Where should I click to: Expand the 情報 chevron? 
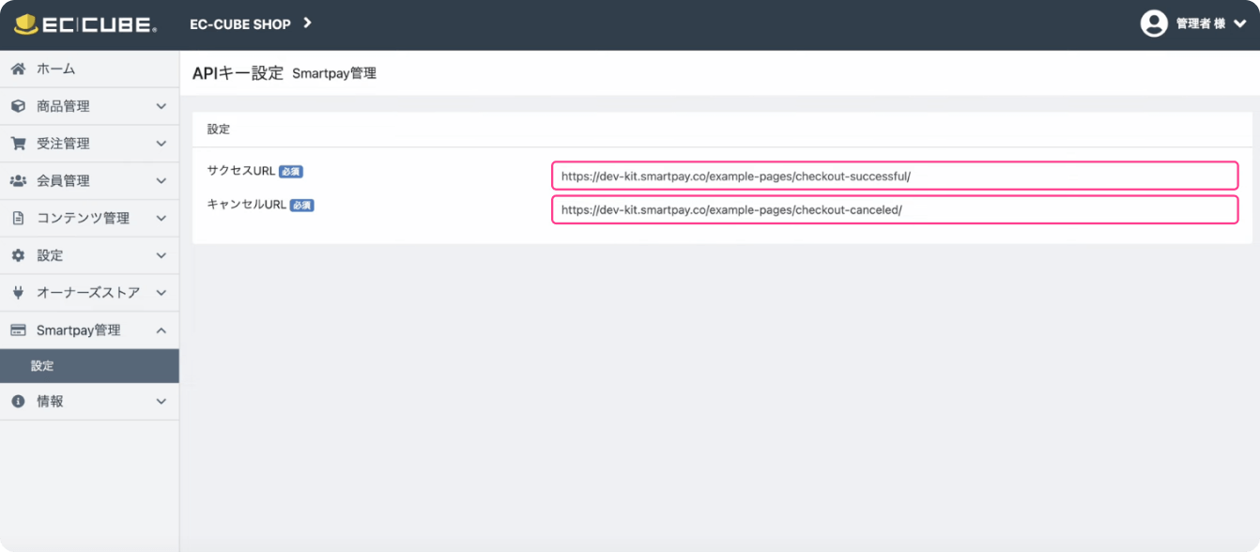(161, 401)
